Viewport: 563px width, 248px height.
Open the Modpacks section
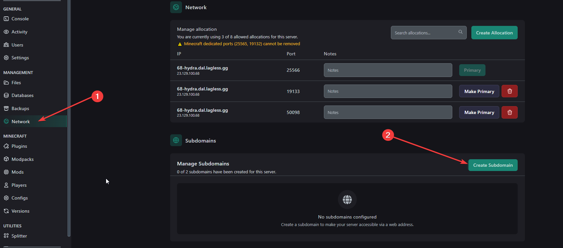click(22, 159)
